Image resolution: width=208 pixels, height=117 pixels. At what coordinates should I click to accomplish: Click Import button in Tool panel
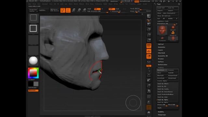162,11
